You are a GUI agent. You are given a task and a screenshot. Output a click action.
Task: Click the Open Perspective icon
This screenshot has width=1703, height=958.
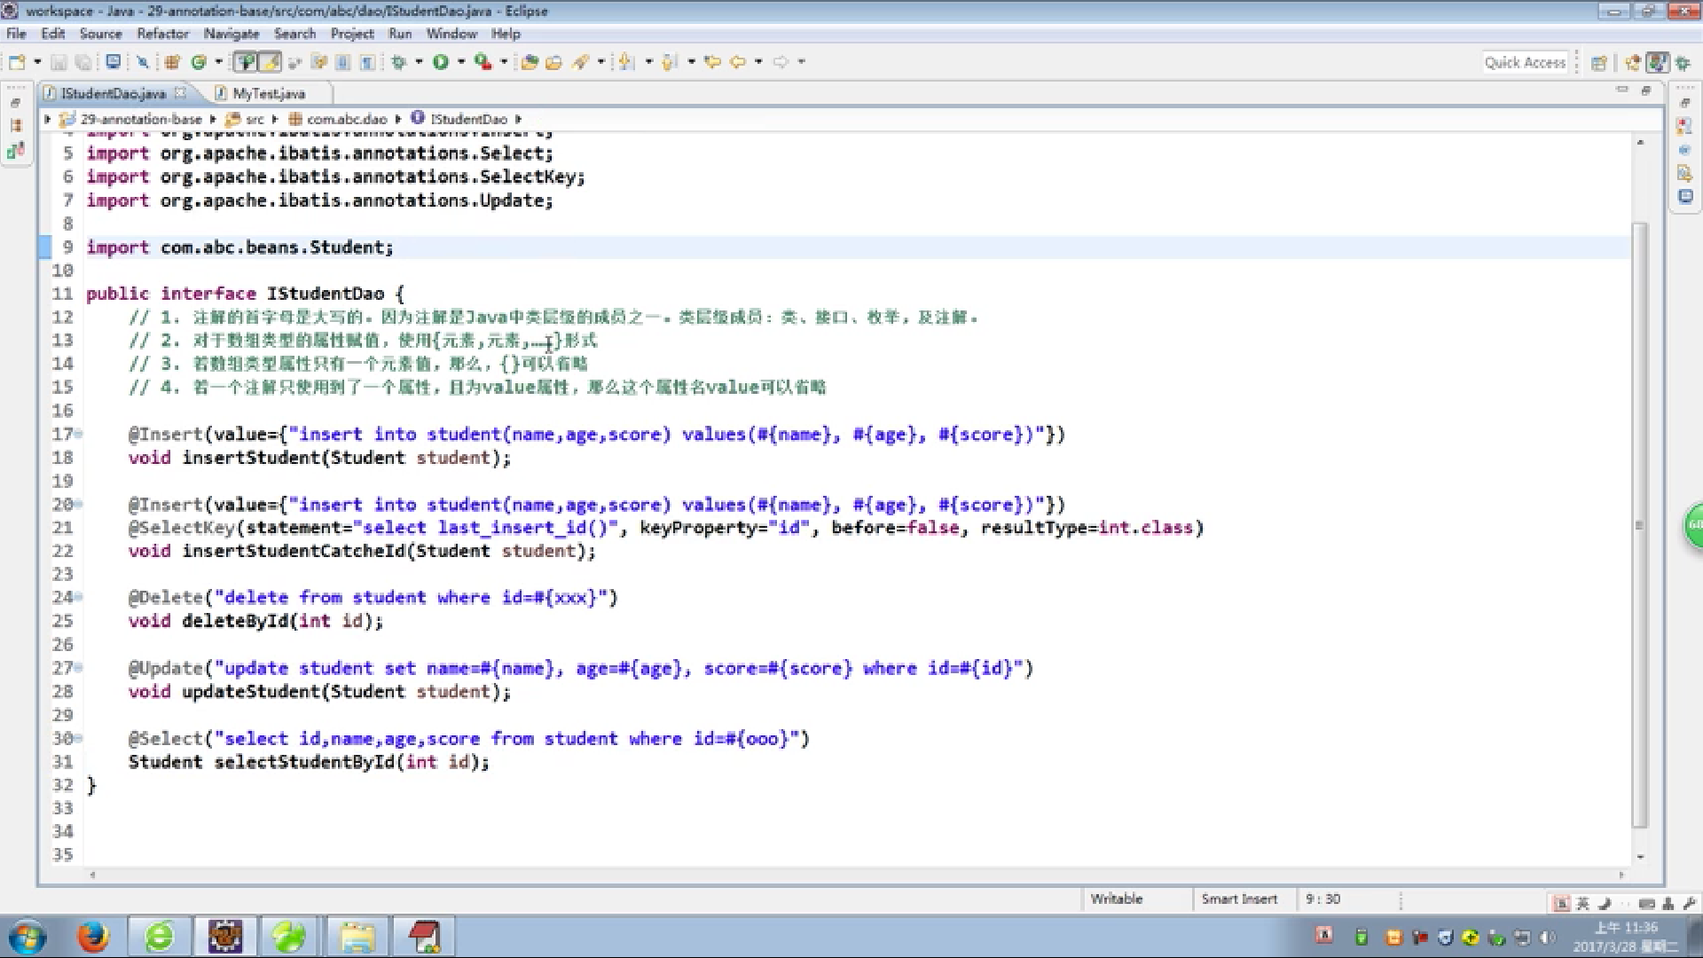1598,63
